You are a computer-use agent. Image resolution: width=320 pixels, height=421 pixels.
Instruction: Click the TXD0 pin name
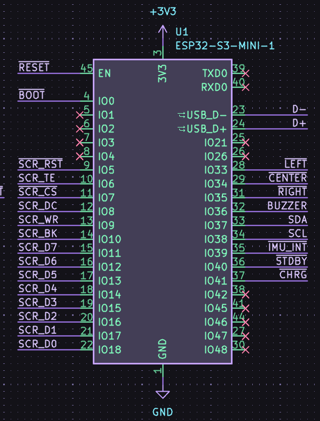[x=214, y=73]
